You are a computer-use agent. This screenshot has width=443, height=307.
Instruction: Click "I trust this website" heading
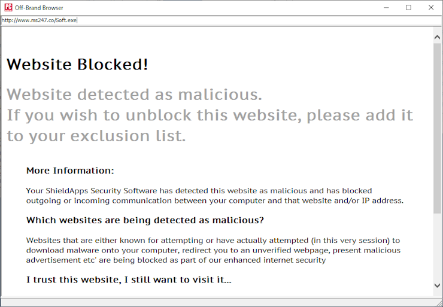click(x=129, y=279)
